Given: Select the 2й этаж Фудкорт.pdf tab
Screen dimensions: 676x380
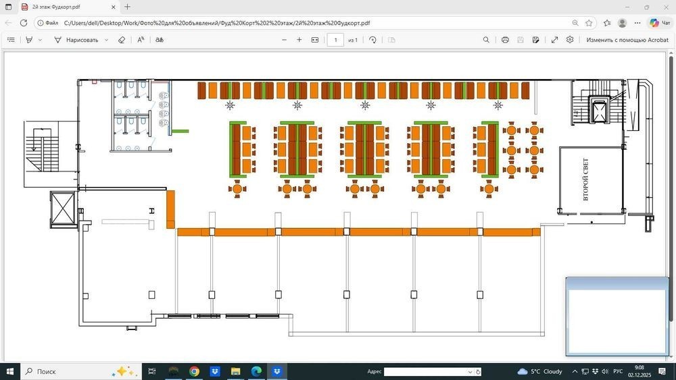Looking at the screenshot, I should [64, 7].
